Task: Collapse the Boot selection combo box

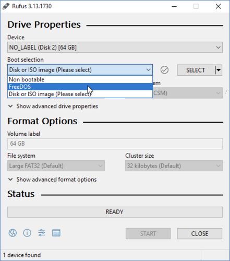Action: 80,70
